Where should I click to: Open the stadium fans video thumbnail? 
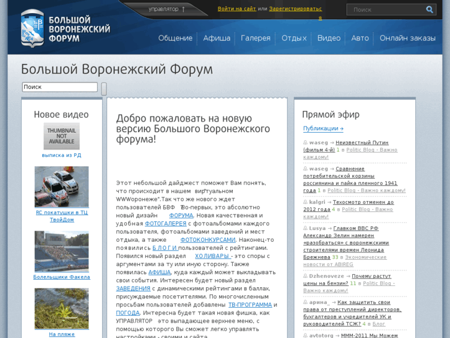61,251
